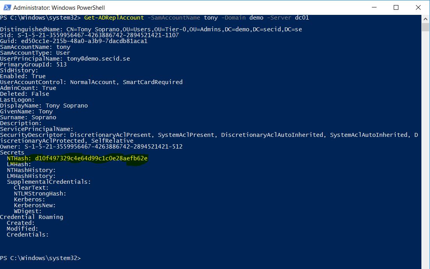This screenshot has height=269, width=430.
Task: Click the highlighted NTHash value
Action: pyautogui.click(x=91, y=158)
